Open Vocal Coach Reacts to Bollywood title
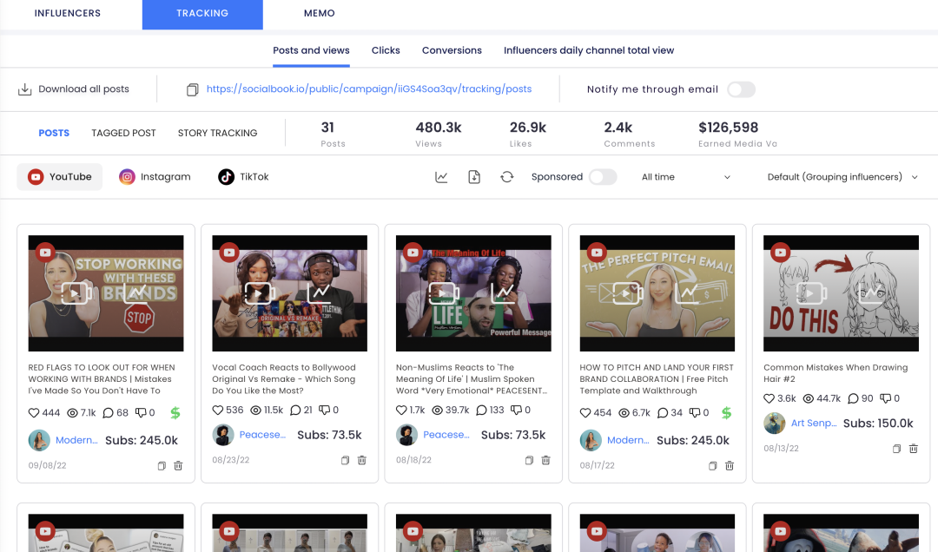Image resolution: width=938 pixels, height=552 pixels. coord(283,379)
